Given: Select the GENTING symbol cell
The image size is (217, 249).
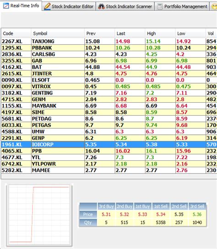Looking at the screenshot, I should click(58, 93).
